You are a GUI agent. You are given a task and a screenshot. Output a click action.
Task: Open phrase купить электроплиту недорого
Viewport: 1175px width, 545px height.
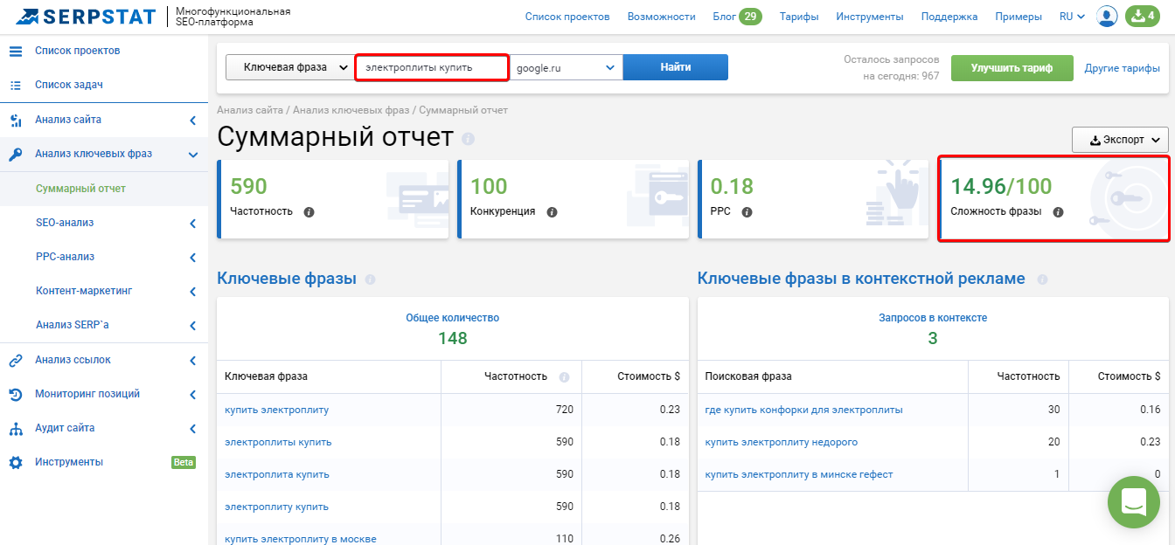pos(782,442)
